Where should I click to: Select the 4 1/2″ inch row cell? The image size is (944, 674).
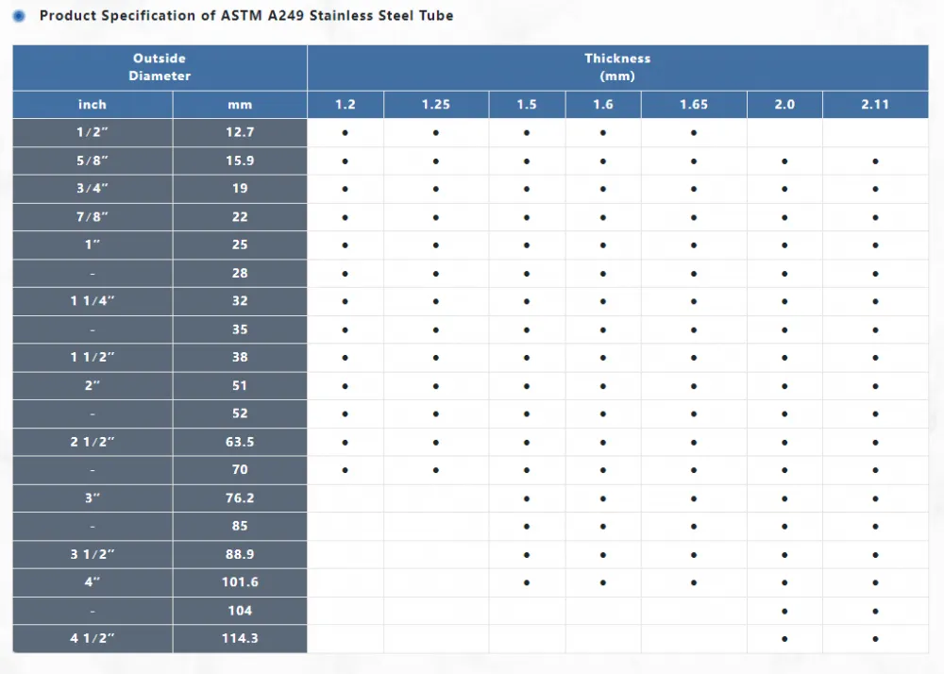pyautogui.click(x=93, y=638)
